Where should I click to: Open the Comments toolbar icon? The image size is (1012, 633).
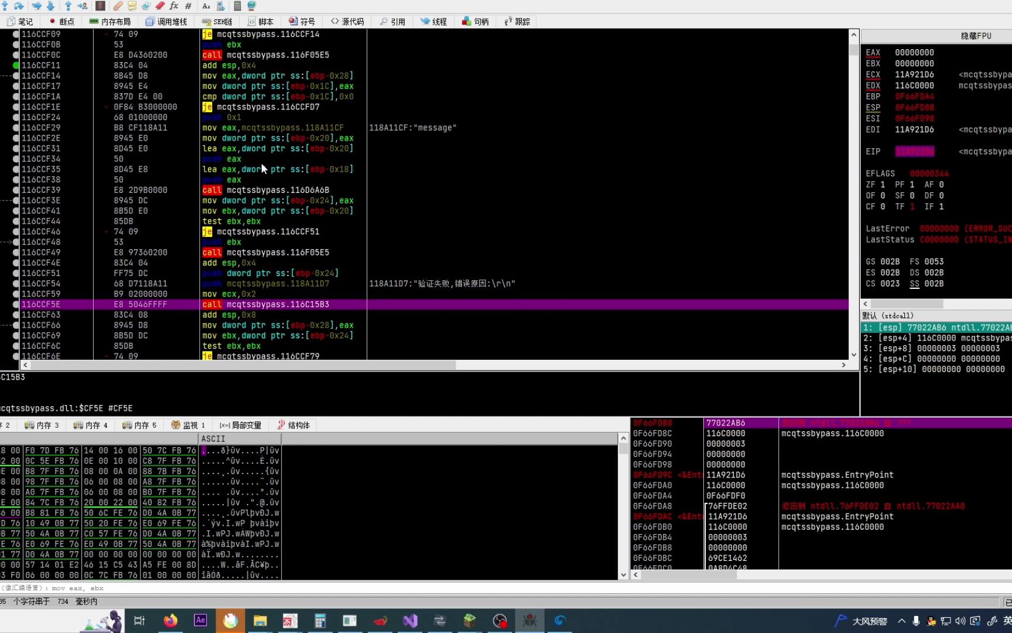click(132, 6)
